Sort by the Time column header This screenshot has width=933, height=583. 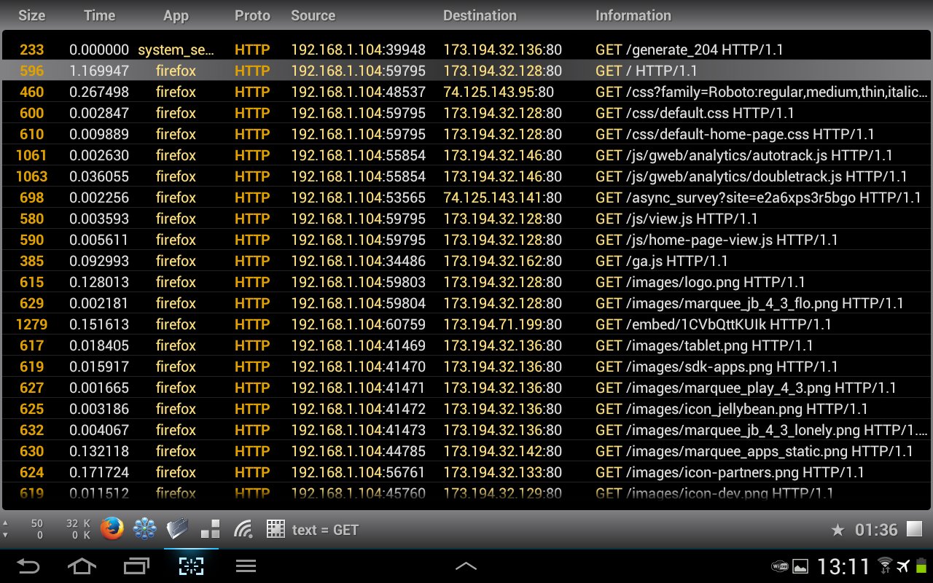pos(99,15)
